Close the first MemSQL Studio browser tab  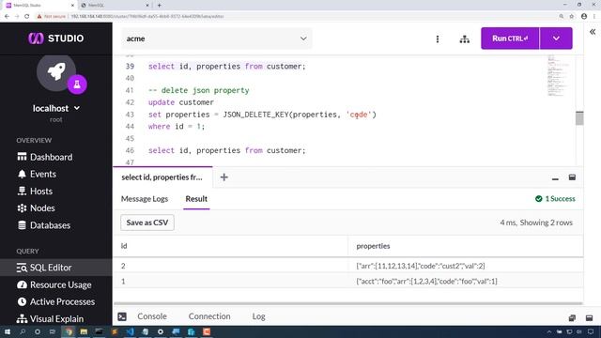(73, 6)
